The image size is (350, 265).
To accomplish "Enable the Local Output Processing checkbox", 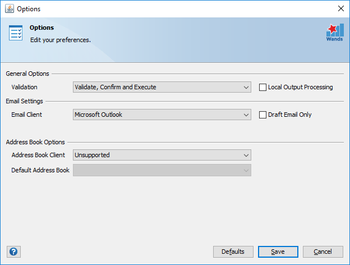I will [262, 87].
